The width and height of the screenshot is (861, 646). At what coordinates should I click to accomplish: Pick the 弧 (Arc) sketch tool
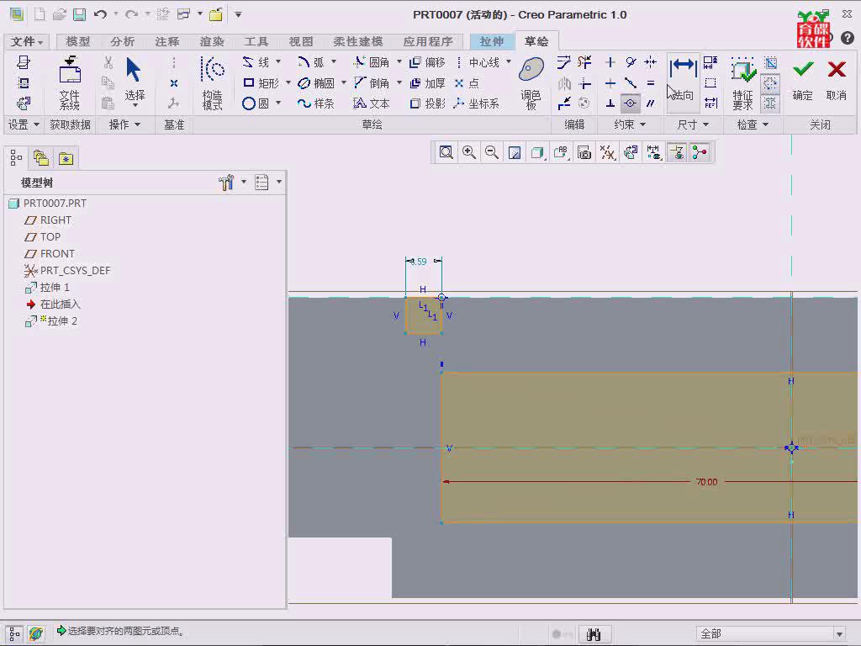(x=311, y=62)
